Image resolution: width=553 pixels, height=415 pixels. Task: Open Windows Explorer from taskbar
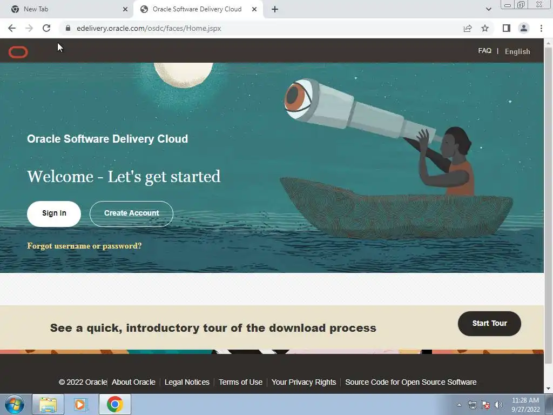pyautogui.click(x=48, y=404)
